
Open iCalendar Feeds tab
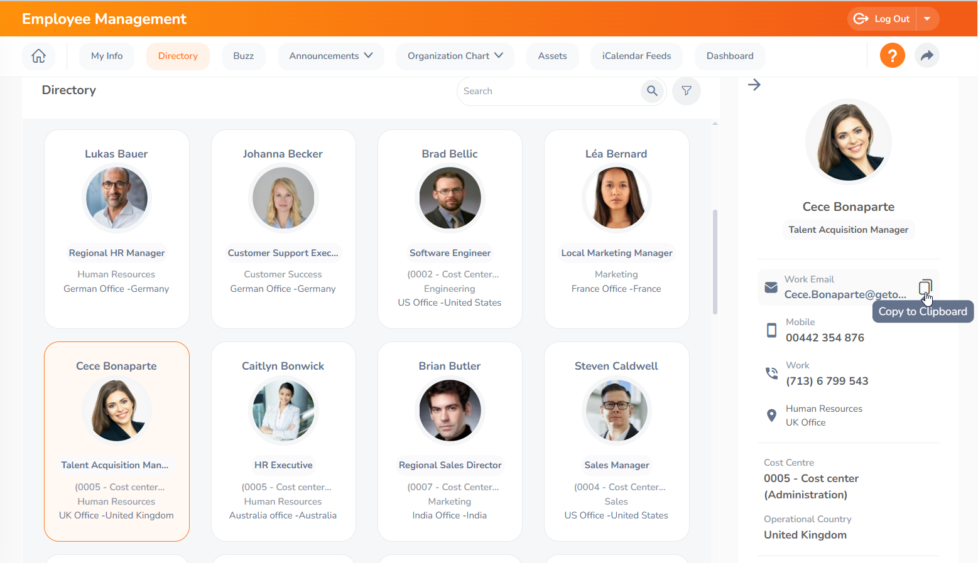click(636, 56)
